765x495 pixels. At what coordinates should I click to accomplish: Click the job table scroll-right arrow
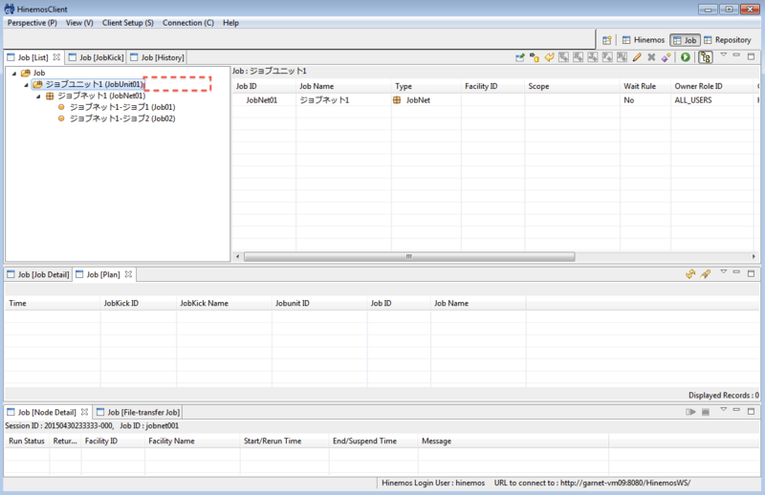[x=754, y=256]
